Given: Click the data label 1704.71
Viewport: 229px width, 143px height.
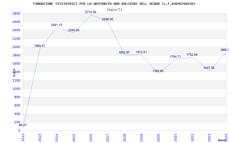Looking at the screenshot, I should tap(175, 57).
